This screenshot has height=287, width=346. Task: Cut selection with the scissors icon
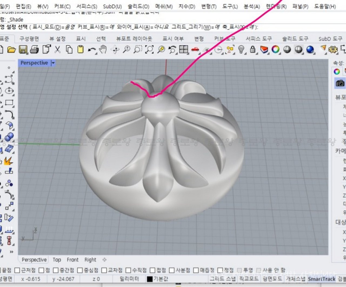57,50
